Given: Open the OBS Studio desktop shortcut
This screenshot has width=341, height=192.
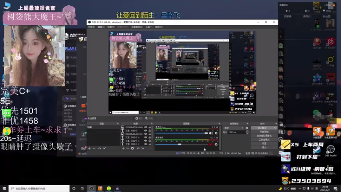Looking at the screenshot, I should 330,151.
